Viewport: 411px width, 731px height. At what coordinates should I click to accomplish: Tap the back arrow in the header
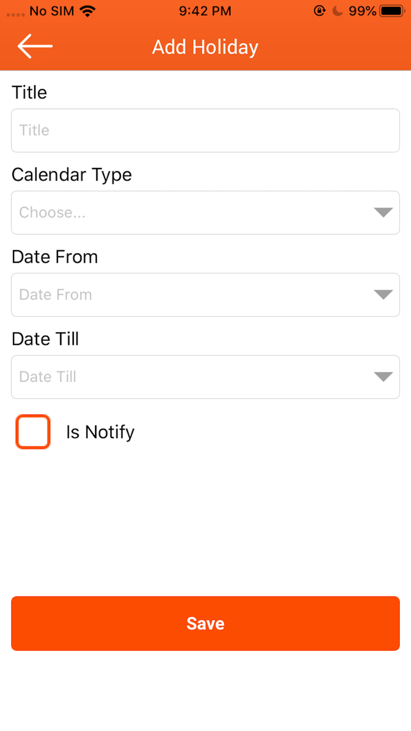[x=35, y=46]
